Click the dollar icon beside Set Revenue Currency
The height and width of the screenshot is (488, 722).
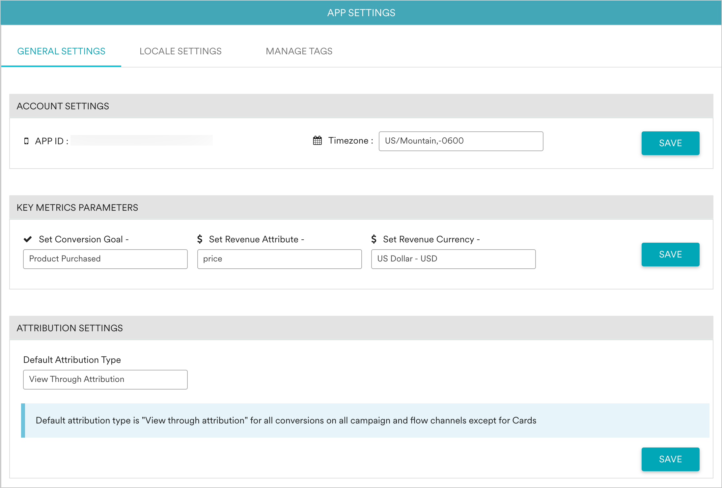click(375, 239)
